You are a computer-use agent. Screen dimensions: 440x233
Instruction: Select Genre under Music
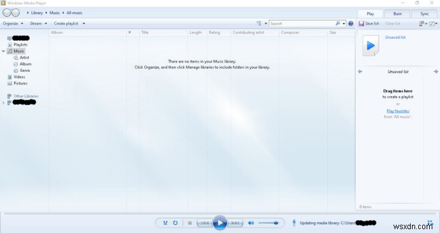(x=25, y=70)
